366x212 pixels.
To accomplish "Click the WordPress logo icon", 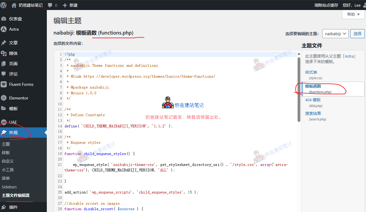I will click(4, 5).
